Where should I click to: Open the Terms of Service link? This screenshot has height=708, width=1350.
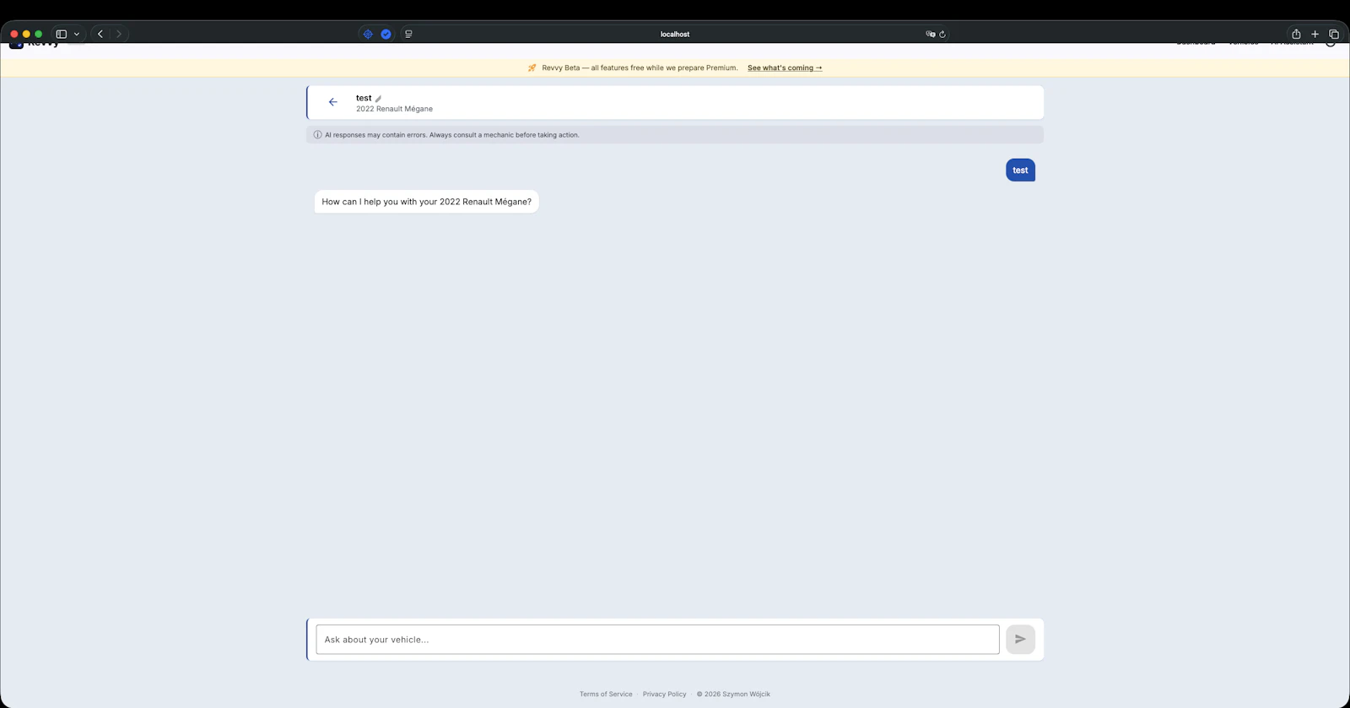click(606, 694)
